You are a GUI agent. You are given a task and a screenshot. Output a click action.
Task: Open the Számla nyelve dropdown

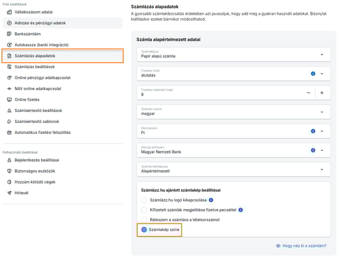coord(234,112)
